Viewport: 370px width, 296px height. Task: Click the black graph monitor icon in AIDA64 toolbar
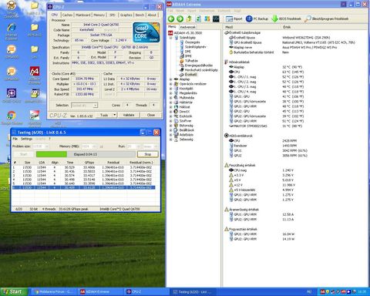pos(216,18)
